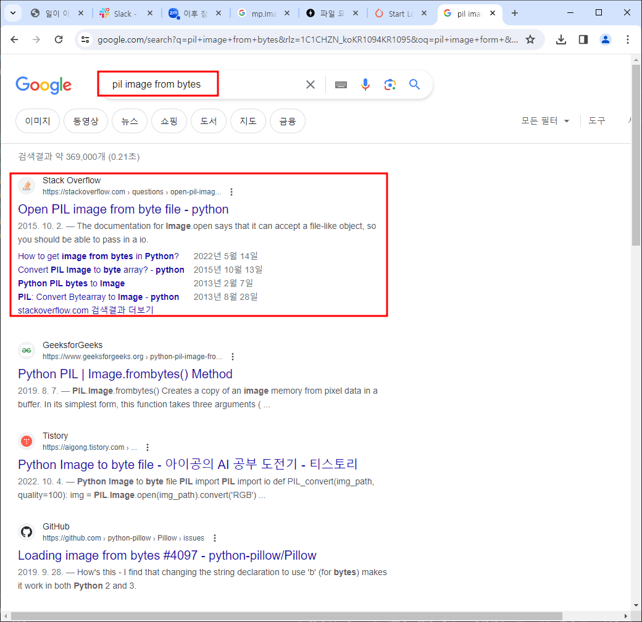Click the github.com URL breadcrumb text
This screenshot has height=622, width=642.
(x=123, y=538)
